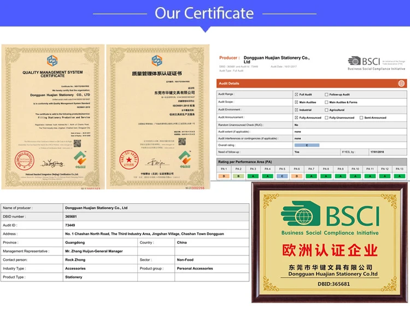
Task: Open the Chinese 质量管理体系认证证书 certificate image
Action: tap(158, 116)
